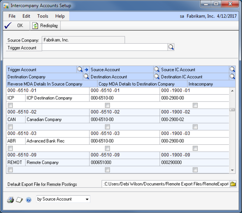Screen dimensions: 242x213
Task: Check Copy MDA box for Canadian Company row
Action: coord(108,127)
